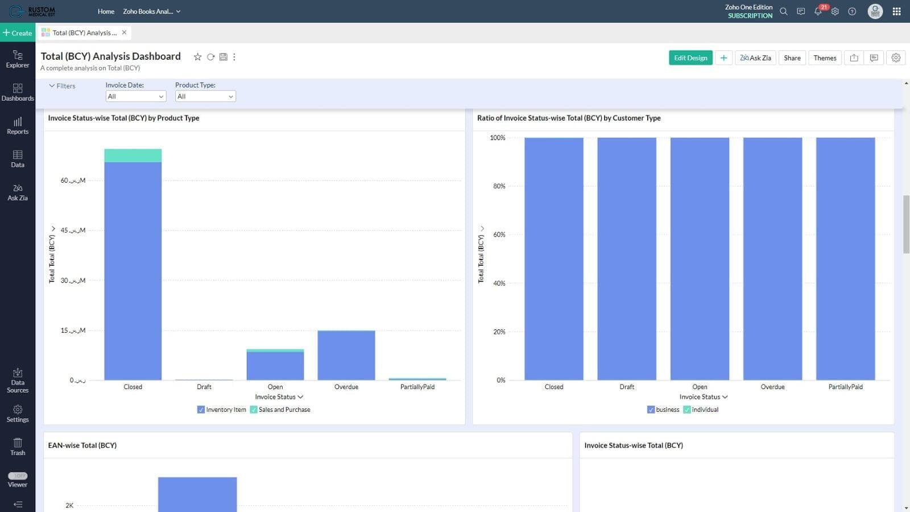Click the Overdue bar in product type chart
The image size is (910, 512).
(346, 355)
